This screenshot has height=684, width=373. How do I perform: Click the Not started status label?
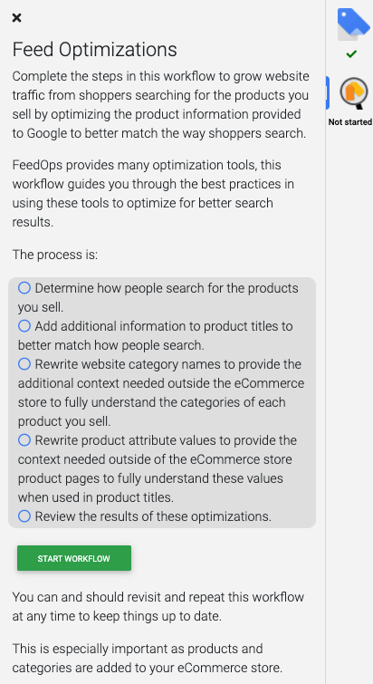(349, 122)
